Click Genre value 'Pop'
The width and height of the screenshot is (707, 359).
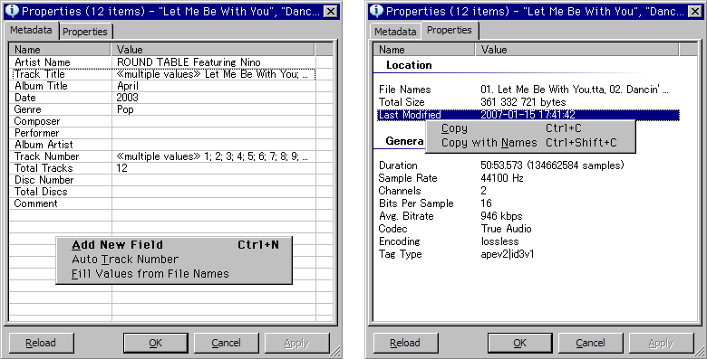[x=125, y=109]
